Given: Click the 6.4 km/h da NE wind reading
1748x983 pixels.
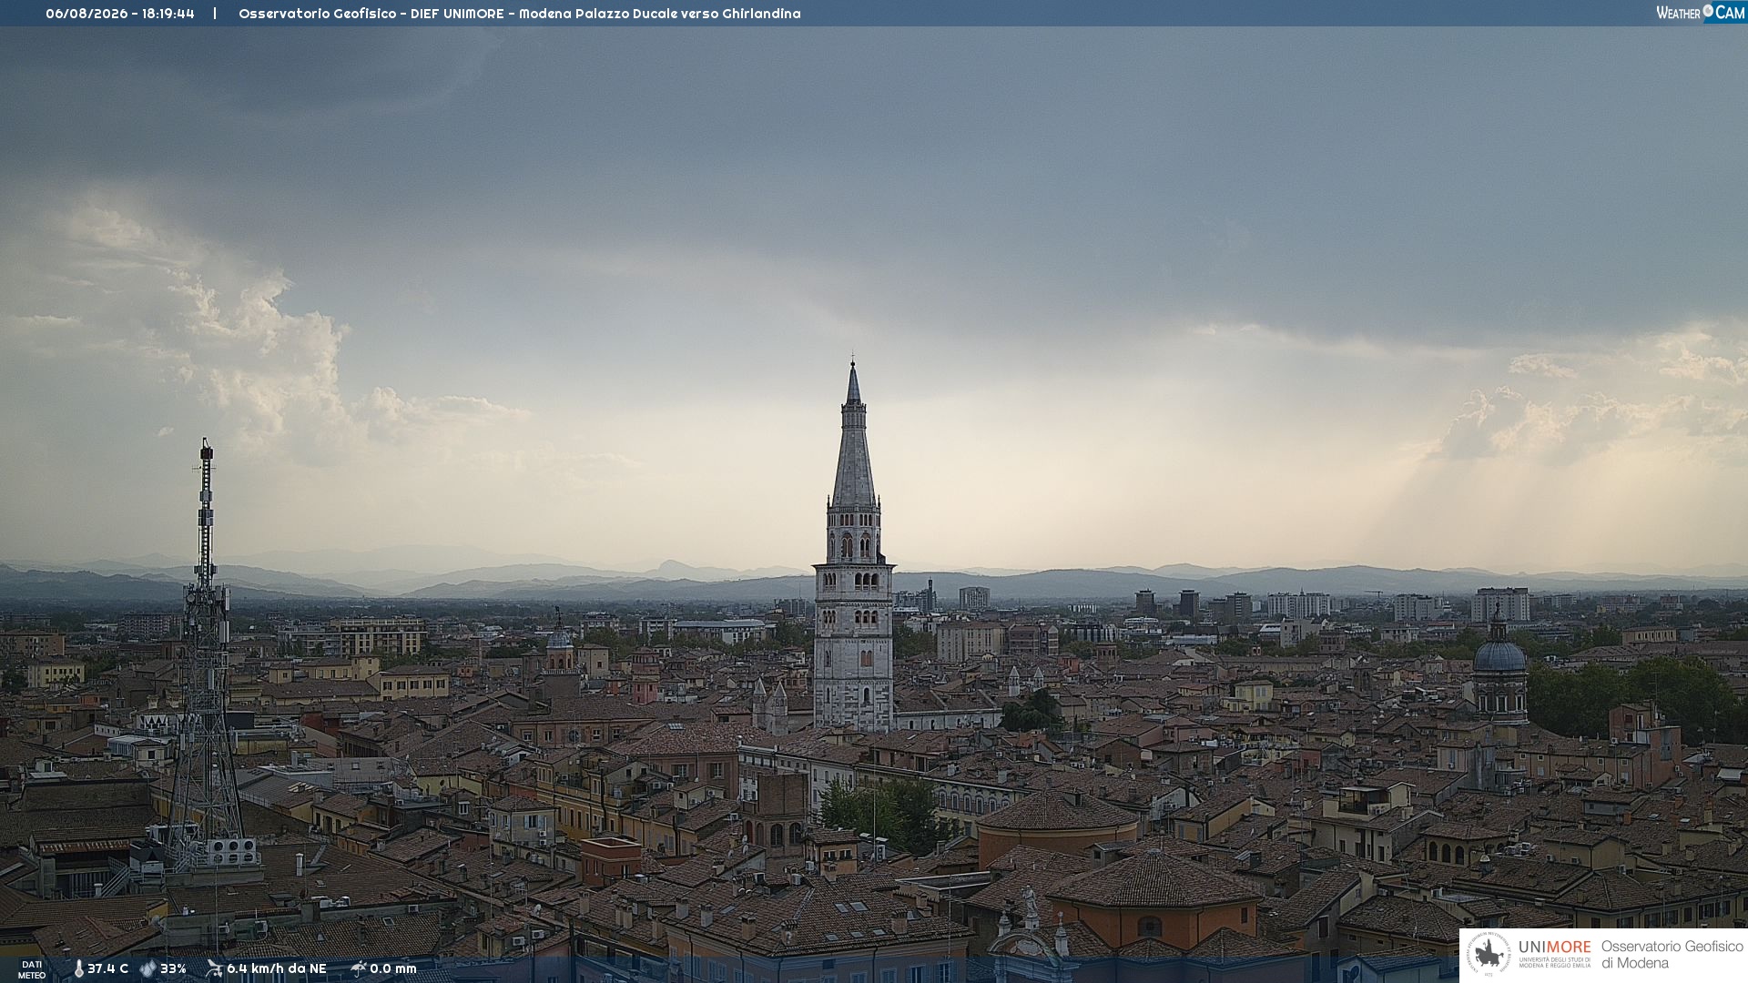Looking at the screenshot, I should click(x=277, y=968).
